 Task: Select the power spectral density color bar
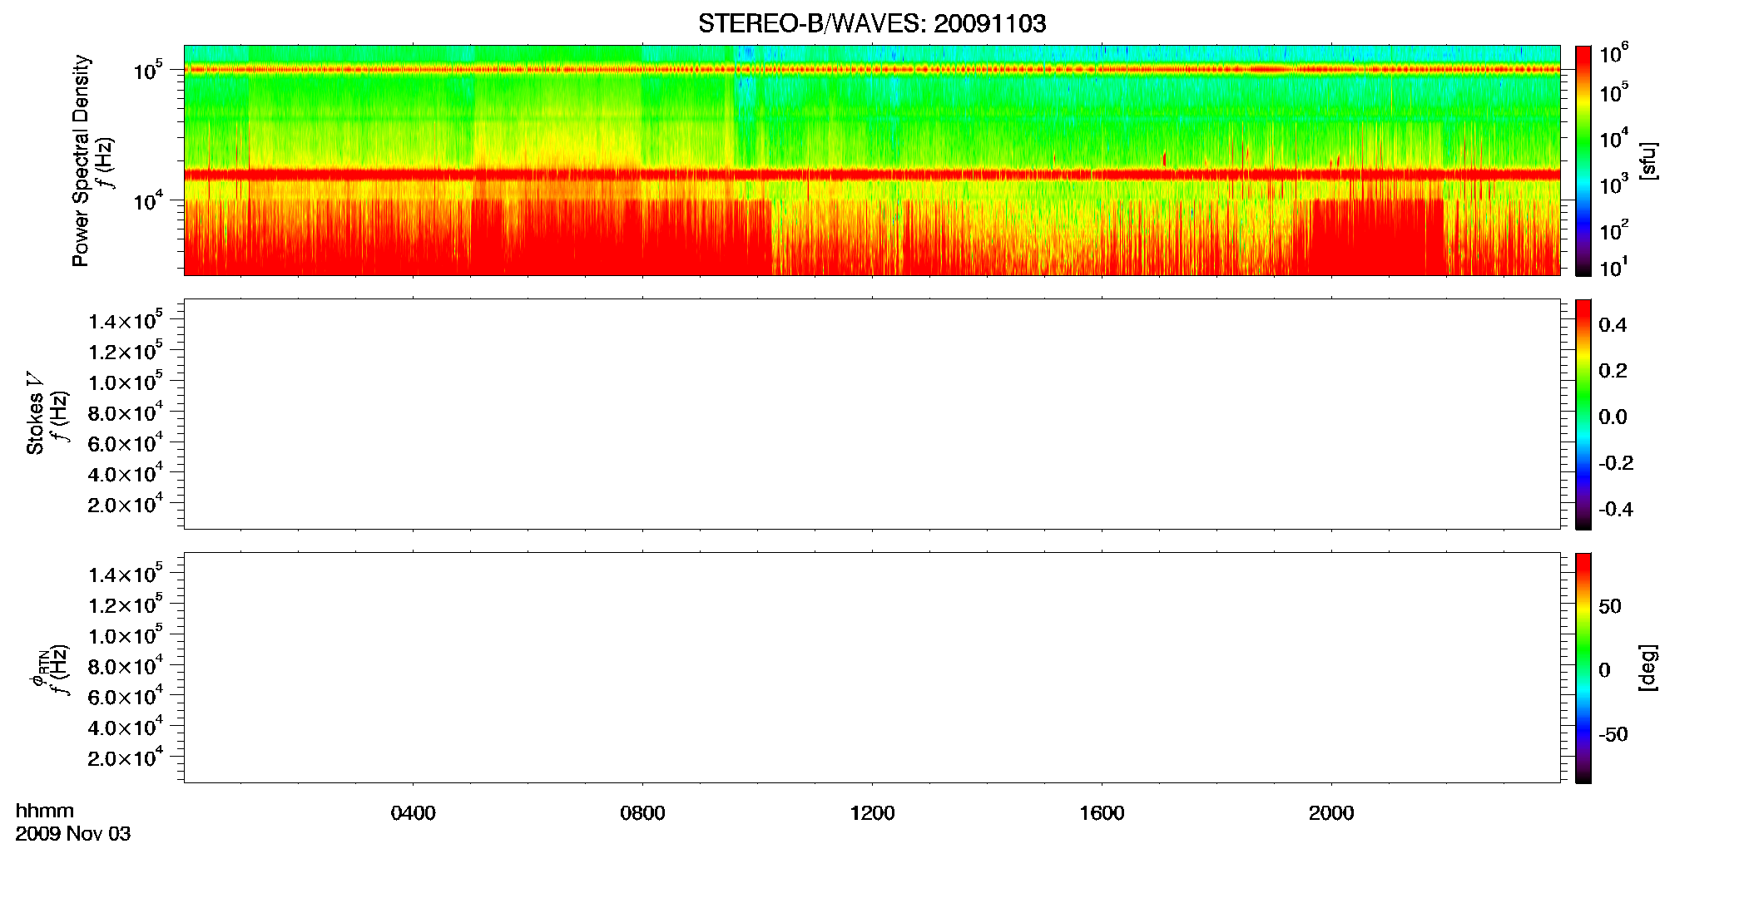click(1583, 160)
